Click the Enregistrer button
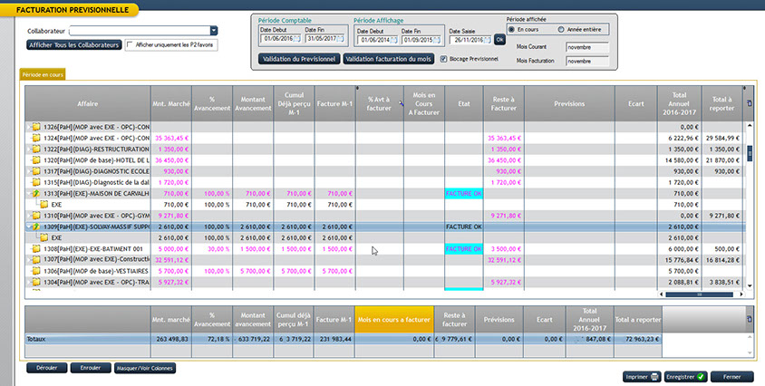Viewport: 765px width, 386px height. click(x=682, y=376)
